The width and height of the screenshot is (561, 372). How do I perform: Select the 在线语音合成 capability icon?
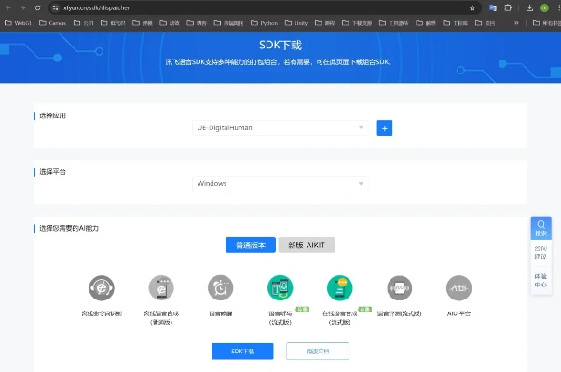340,288
